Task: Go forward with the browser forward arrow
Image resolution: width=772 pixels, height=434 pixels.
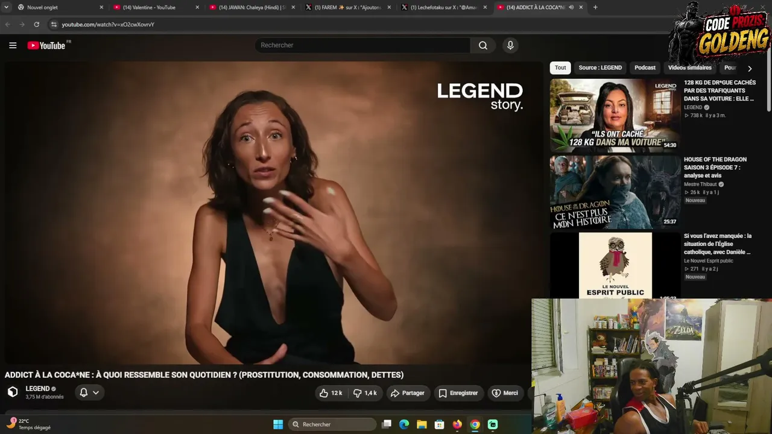Action: 22,24
